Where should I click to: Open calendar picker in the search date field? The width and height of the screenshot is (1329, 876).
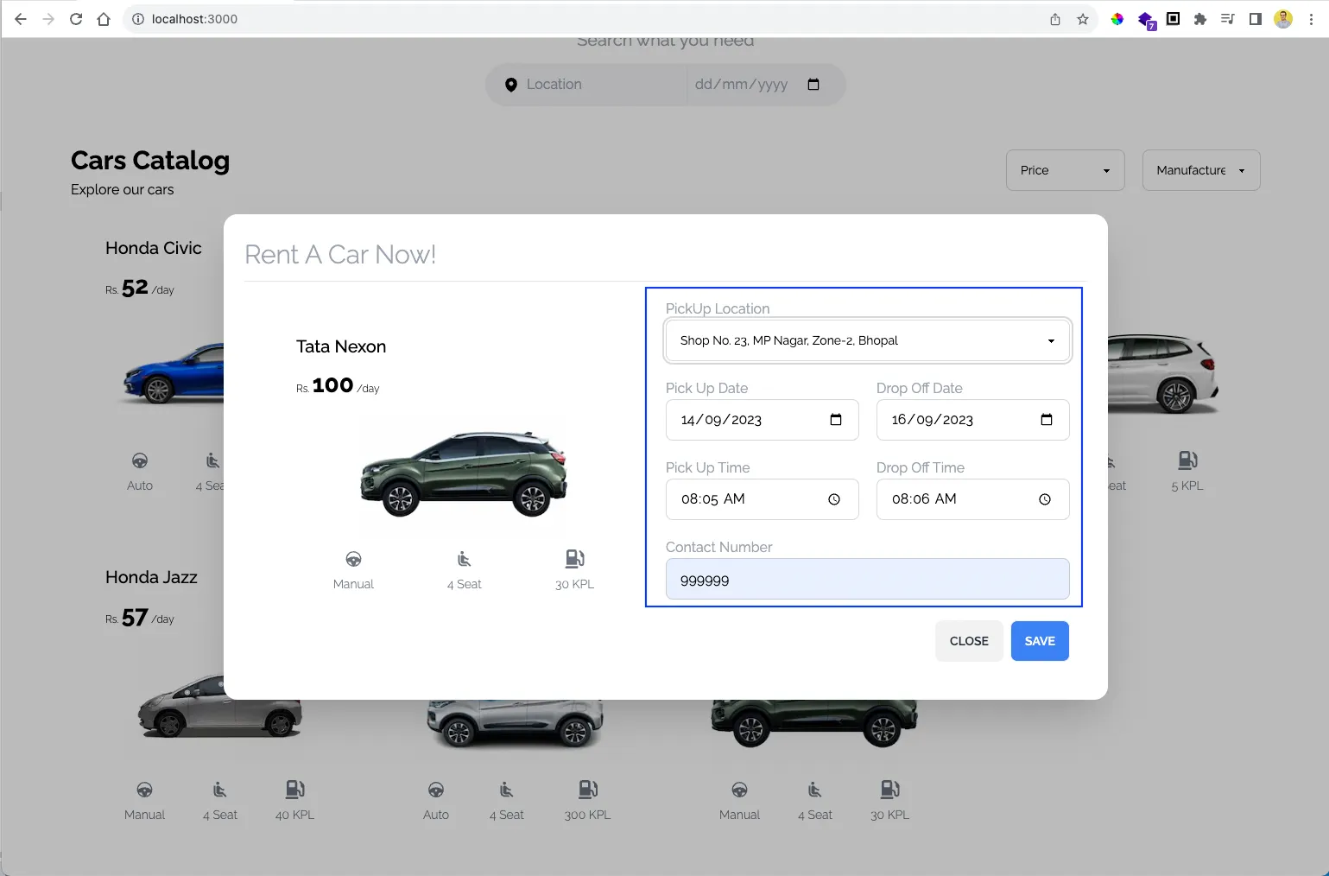coord(813,85)
